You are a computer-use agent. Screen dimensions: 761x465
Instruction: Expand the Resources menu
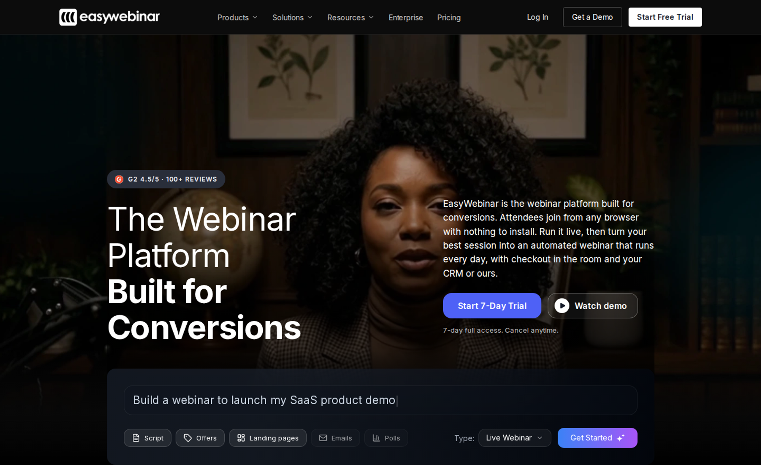(350, 17)
